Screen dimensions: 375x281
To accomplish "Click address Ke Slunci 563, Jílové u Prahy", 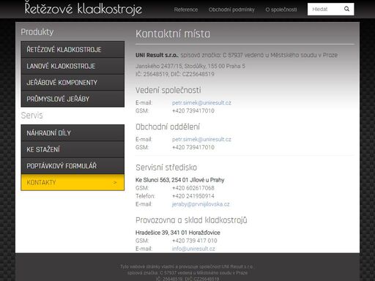I will pyautogui.click(x=180, y=180).
